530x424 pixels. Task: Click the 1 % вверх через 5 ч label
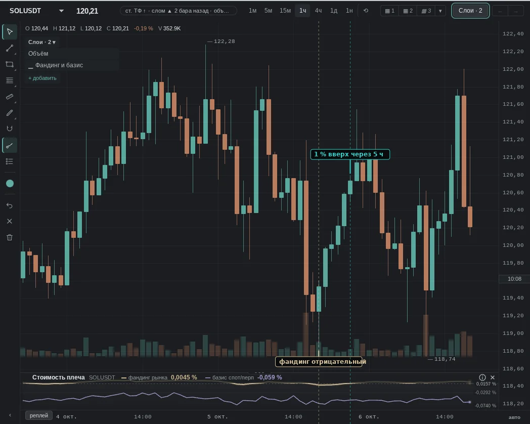pos(349,154)
